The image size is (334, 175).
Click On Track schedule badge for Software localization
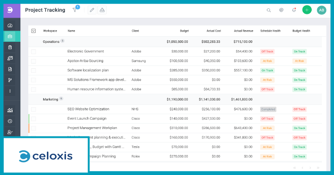267,71
